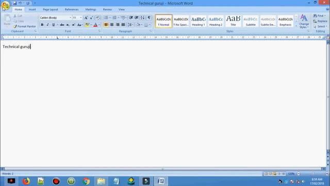330x186 pixels.
Task: Switch to the View tab
Action: [x=122, y=9]
